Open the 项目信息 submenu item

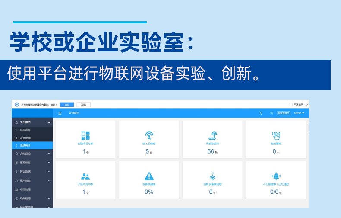click(32, 130)
